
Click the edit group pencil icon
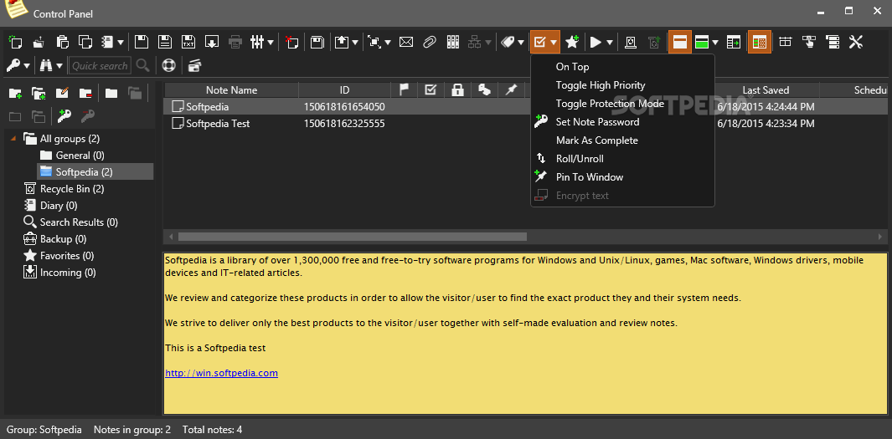(x=62, y=93)
